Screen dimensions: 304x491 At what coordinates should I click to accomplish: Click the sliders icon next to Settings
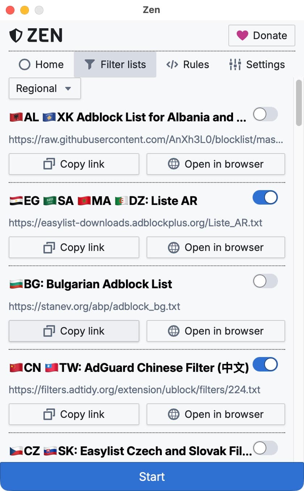[235, 64]
